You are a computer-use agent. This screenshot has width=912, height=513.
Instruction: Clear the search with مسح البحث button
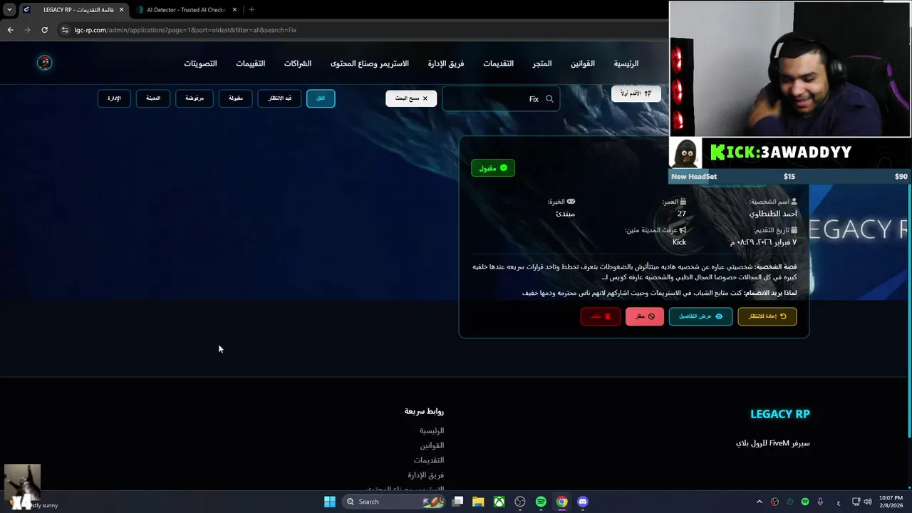[411, 98]
